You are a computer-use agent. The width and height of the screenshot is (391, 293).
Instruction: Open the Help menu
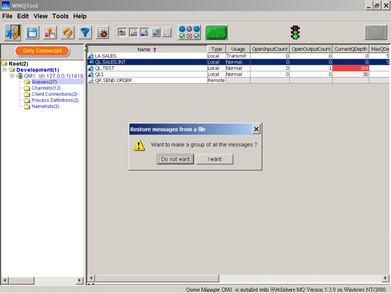(80, 16)
